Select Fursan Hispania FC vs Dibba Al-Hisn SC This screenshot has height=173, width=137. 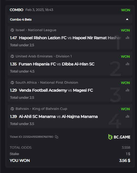pos(56,64)
